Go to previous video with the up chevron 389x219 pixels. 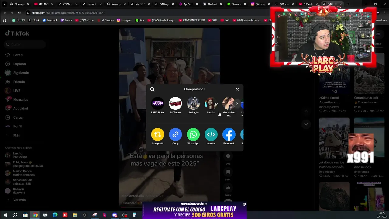[306, 111]
